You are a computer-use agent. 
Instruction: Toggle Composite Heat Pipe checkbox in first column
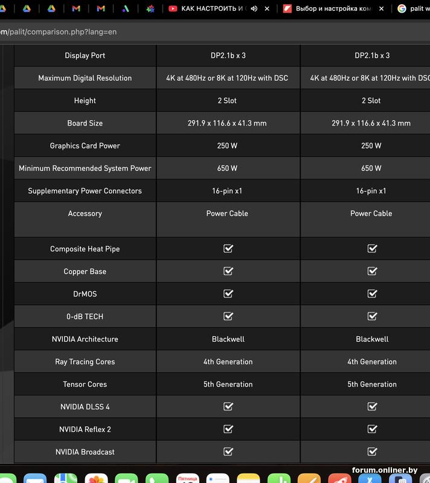coord(228,249)
